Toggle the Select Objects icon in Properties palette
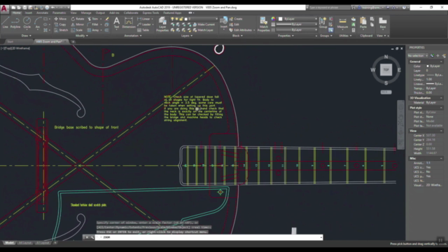 [438, 56]
